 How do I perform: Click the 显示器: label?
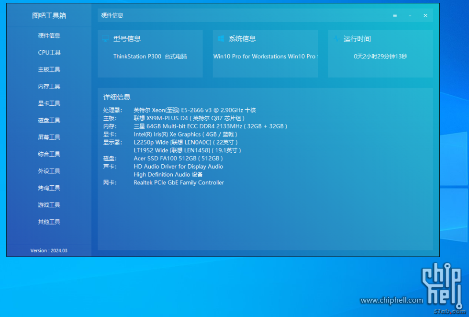point(113,142)
